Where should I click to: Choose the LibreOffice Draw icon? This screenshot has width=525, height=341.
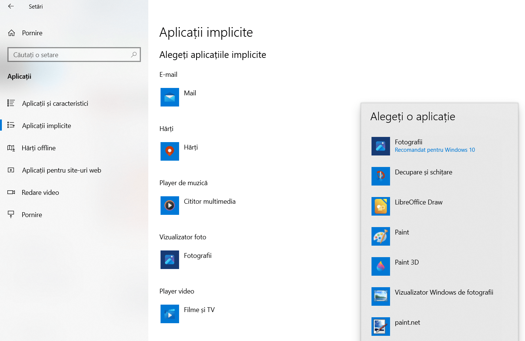coord(380,206)
